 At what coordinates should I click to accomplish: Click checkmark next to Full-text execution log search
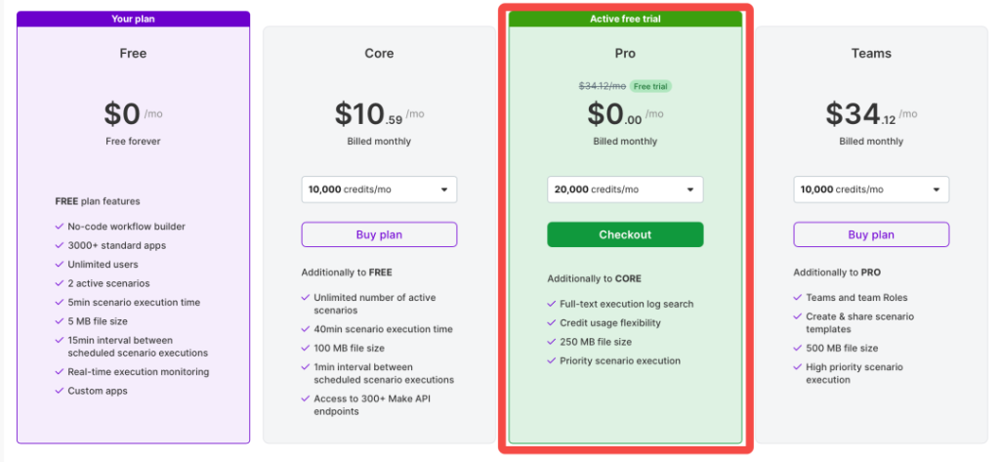coord(553,304)
